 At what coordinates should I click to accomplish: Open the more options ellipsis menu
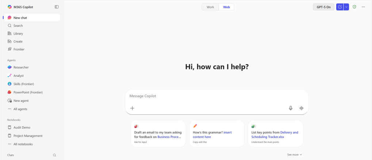click(x=363, y=7)
